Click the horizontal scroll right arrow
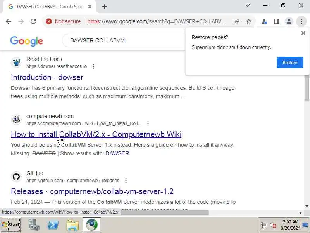The height and width of the screenshot is (233, 310). coord(301,212)
